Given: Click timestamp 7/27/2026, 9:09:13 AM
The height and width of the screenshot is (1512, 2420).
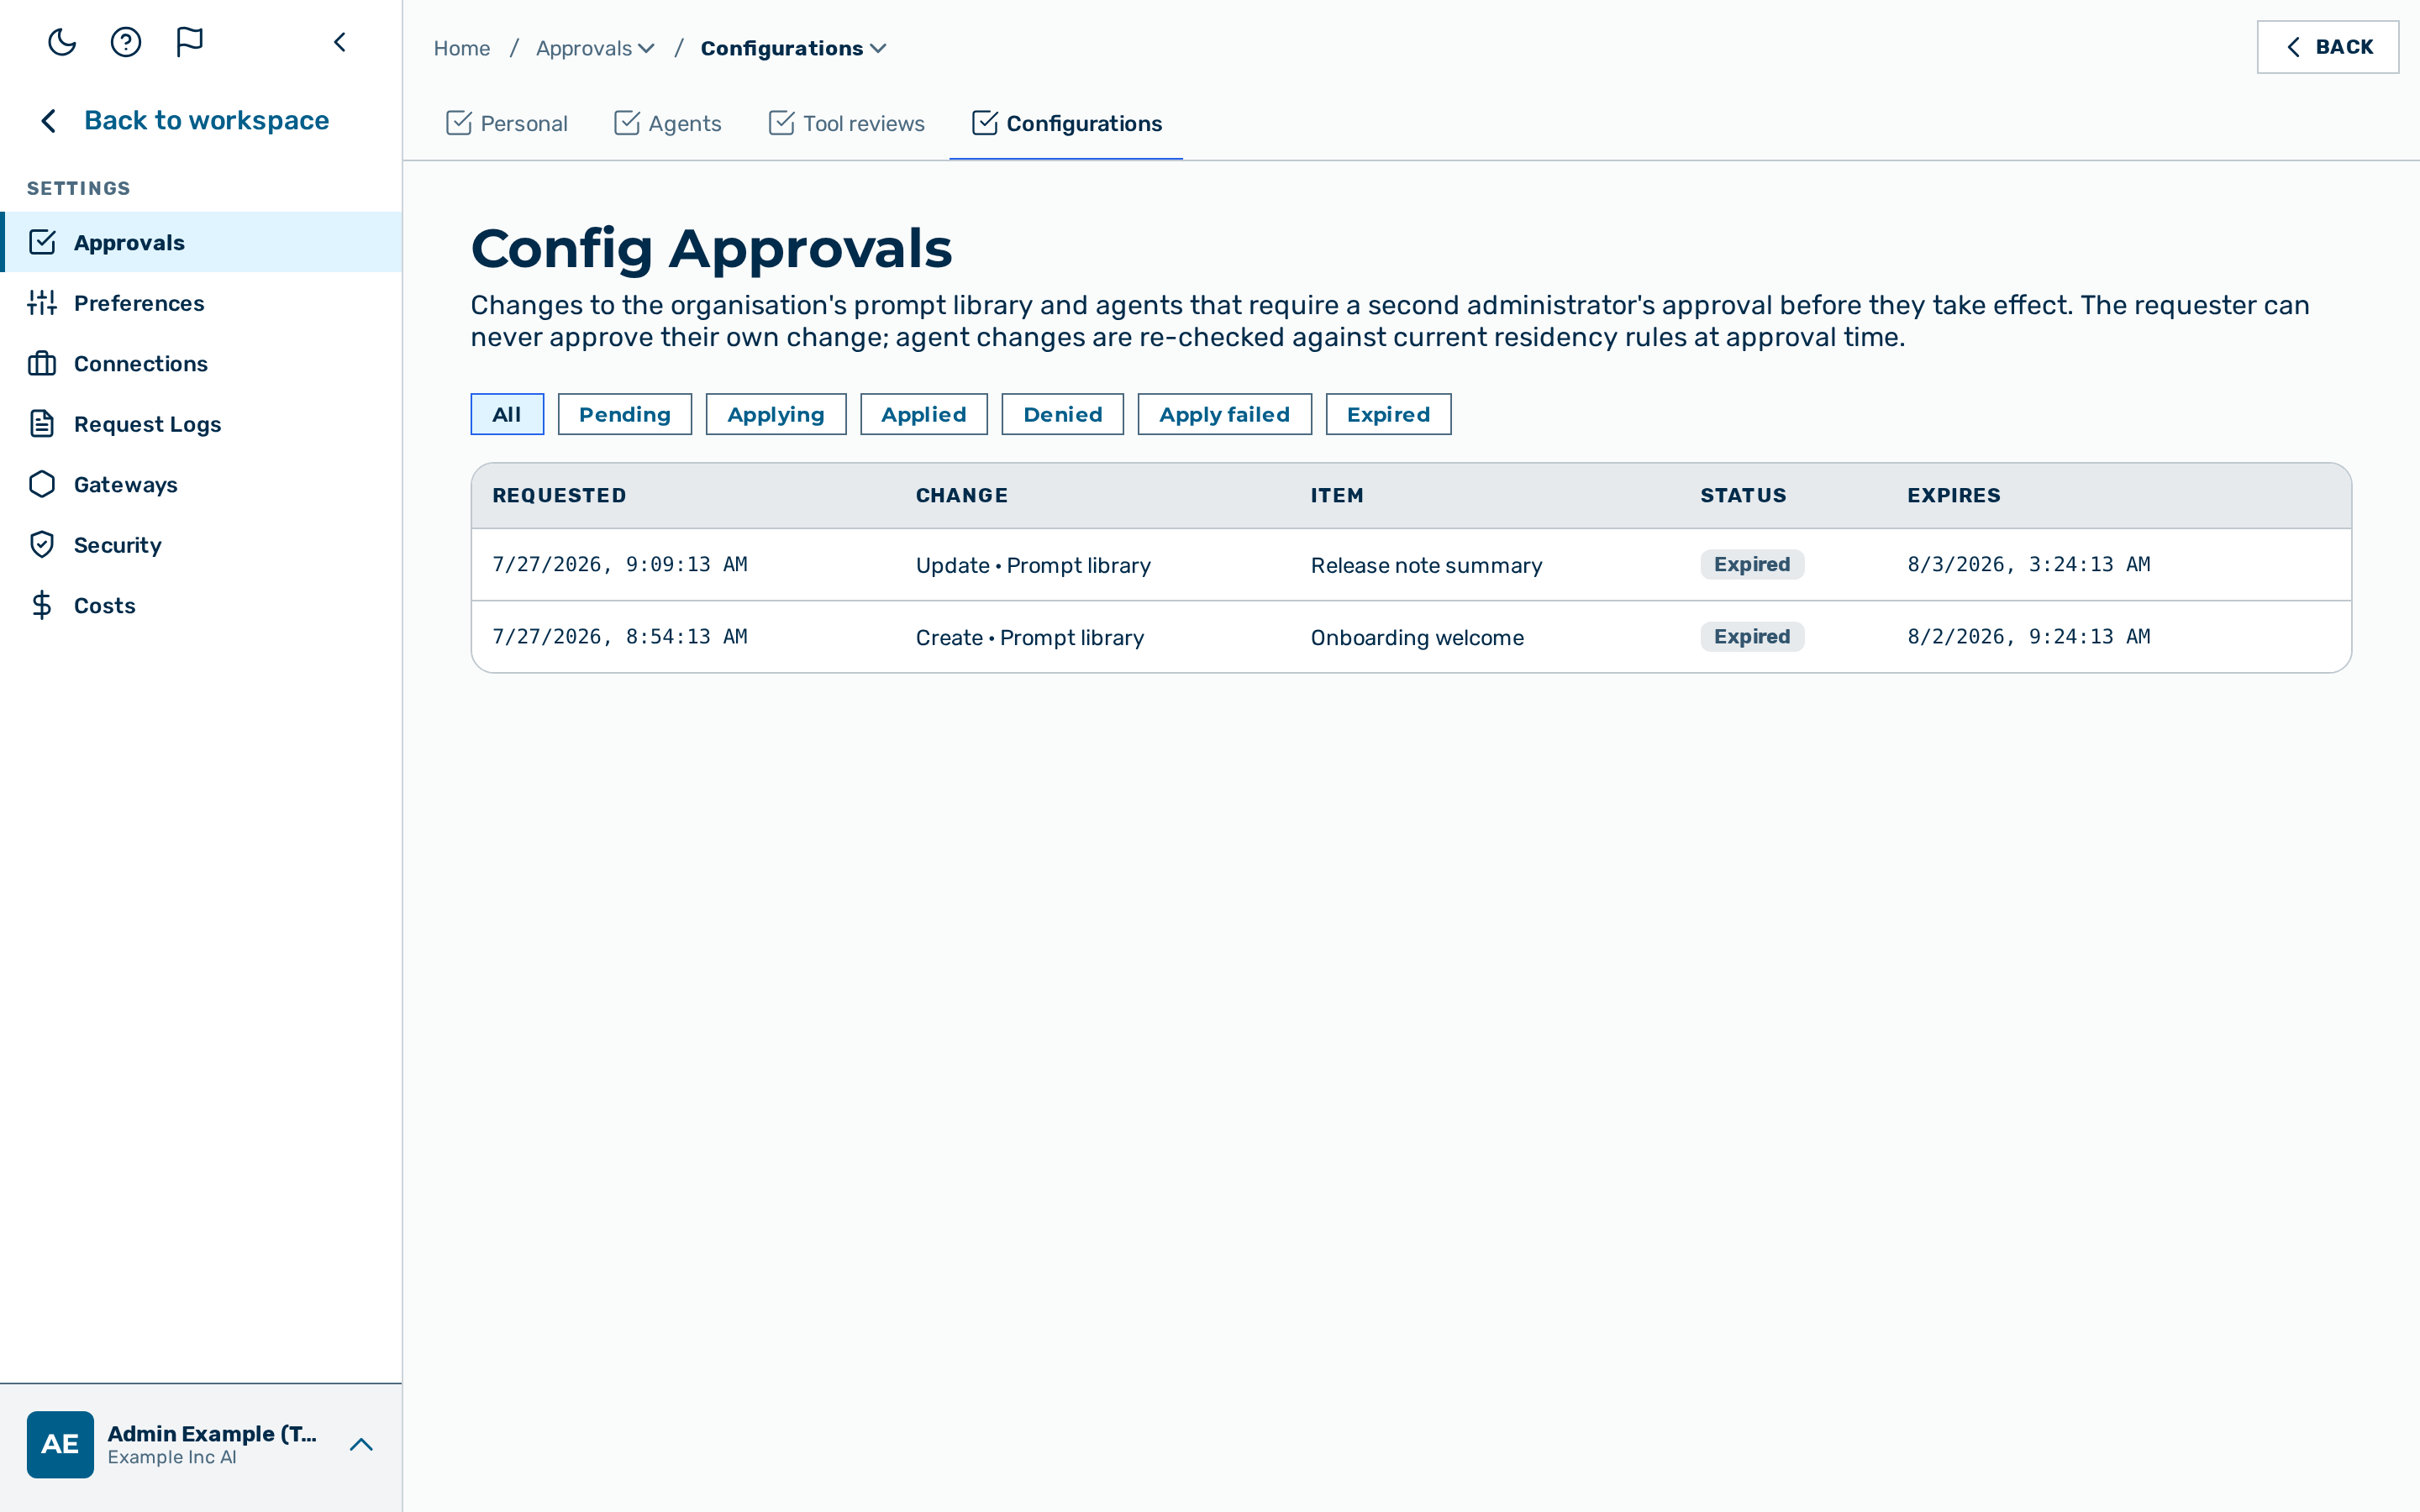Looking at the screenshot, I should pyautogui.click(x=620, y=564).
